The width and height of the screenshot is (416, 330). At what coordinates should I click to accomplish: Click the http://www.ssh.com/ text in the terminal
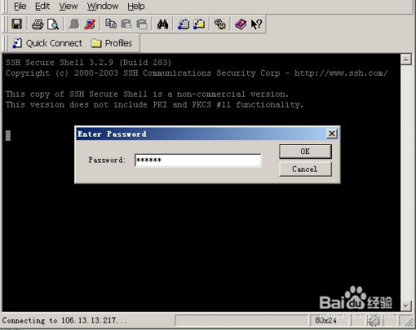pos(341,73)
